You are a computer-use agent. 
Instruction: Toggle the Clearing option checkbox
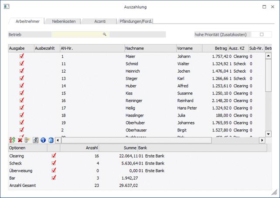click(54, 155)
